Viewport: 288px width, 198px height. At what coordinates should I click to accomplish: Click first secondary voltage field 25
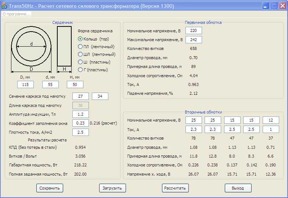tap(194, 120)
